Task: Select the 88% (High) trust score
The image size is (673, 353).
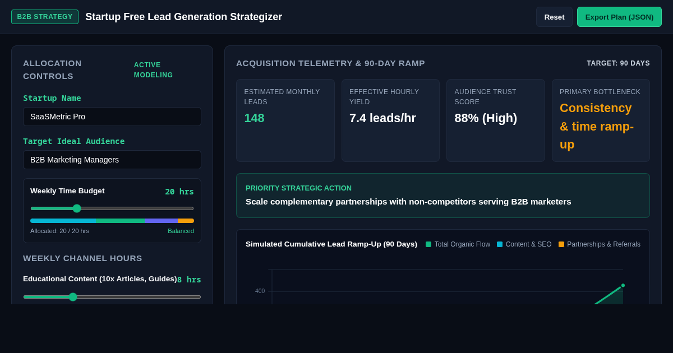Action: point(486,118)
